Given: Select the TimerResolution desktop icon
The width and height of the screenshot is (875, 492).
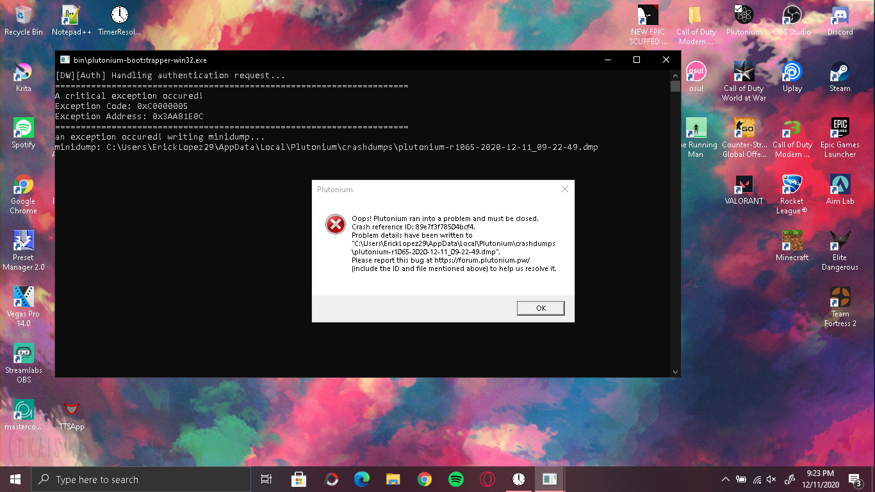Looking at the screenshot, I should tap(119, 21).
